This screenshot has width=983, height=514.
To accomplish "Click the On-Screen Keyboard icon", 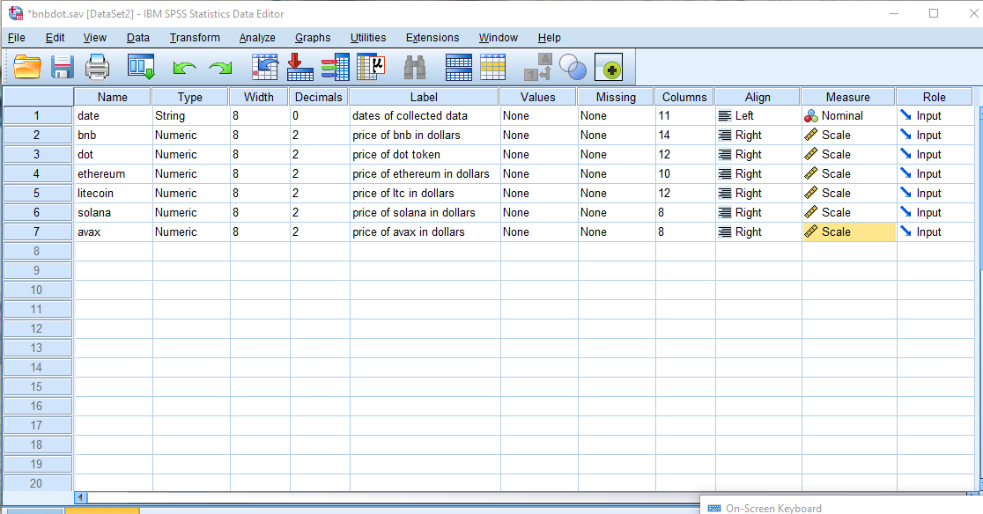I will pyautogui.click(x=714, y=509).
